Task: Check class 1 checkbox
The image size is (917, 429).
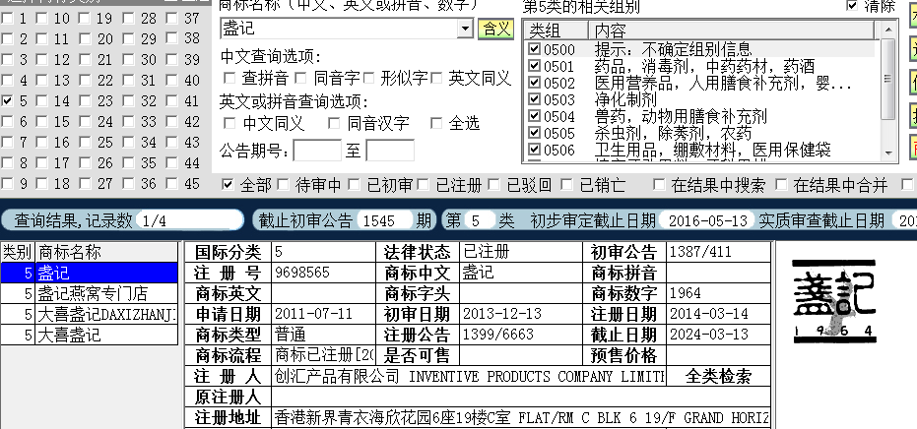Action: point(7,18)
